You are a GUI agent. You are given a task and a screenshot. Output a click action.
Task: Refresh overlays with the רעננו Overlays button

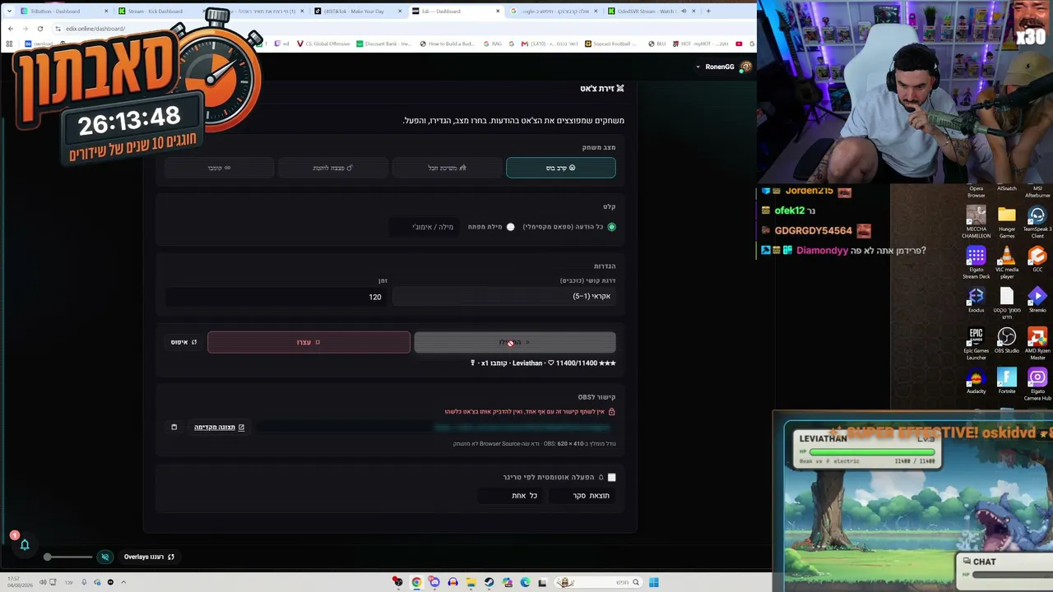click(149, 557)
